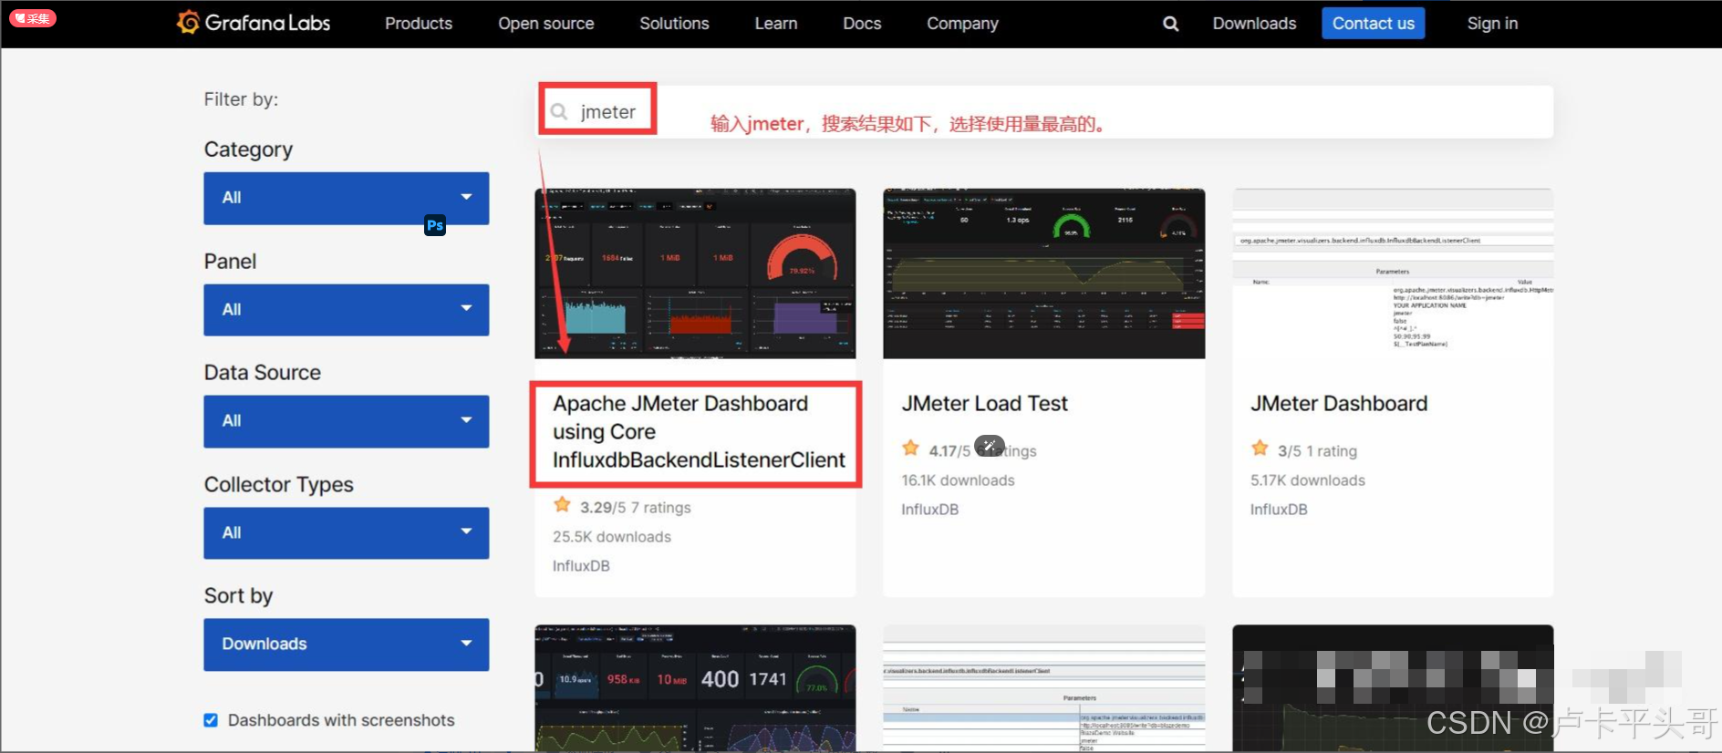Click InfluxDB label under JMeter Dashboard
This screenshot has width=1722, height=753.
(x=1279, y=510)
